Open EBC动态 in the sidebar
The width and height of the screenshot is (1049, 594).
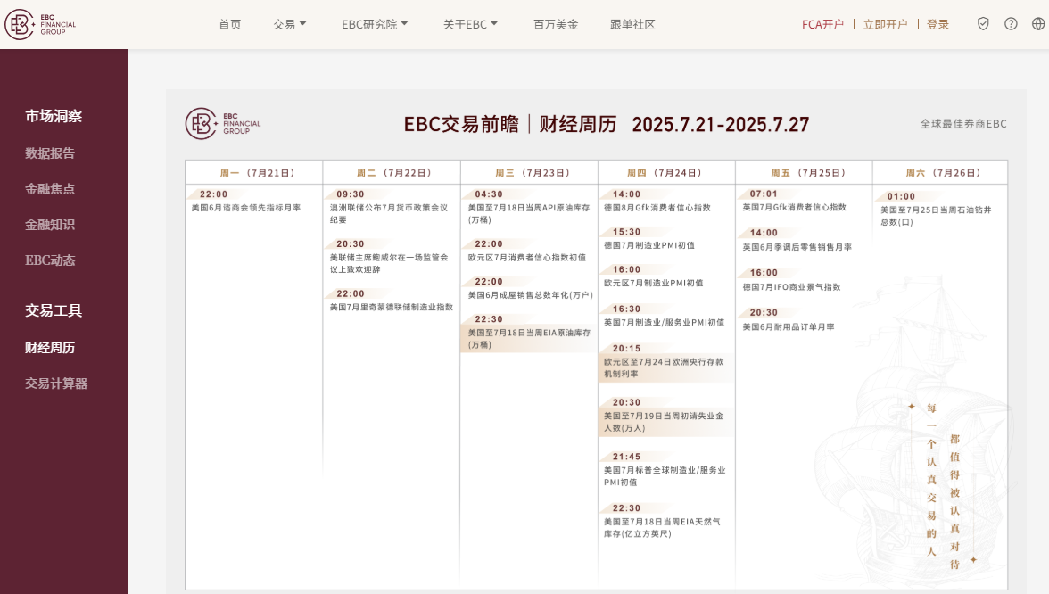[50, 260]
